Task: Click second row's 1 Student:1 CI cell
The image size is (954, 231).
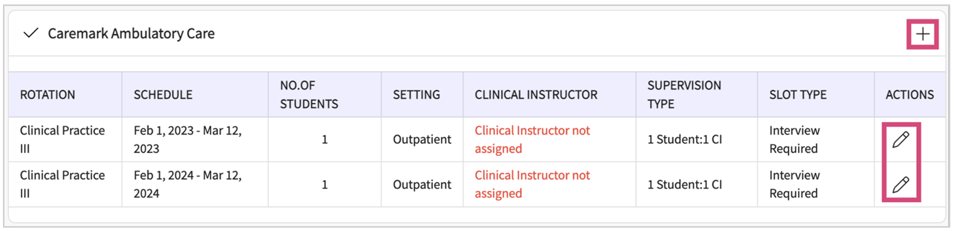Action: pos(685,184)
